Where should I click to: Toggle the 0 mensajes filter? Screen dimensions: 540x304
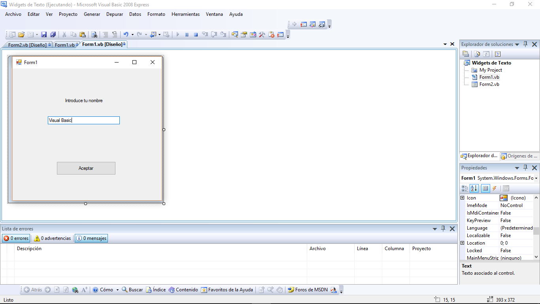click(91, 238)
